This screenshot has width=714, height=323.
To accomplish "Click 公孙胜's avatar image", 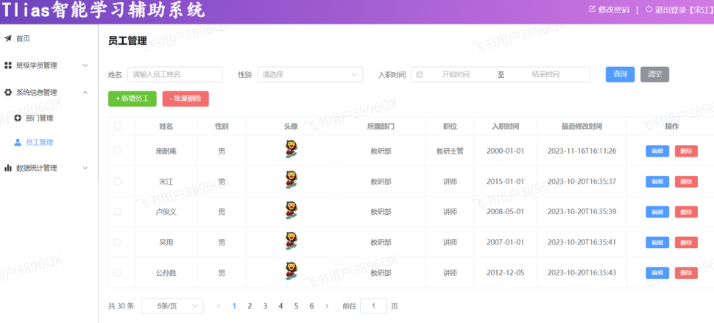I will click(291, 271).
